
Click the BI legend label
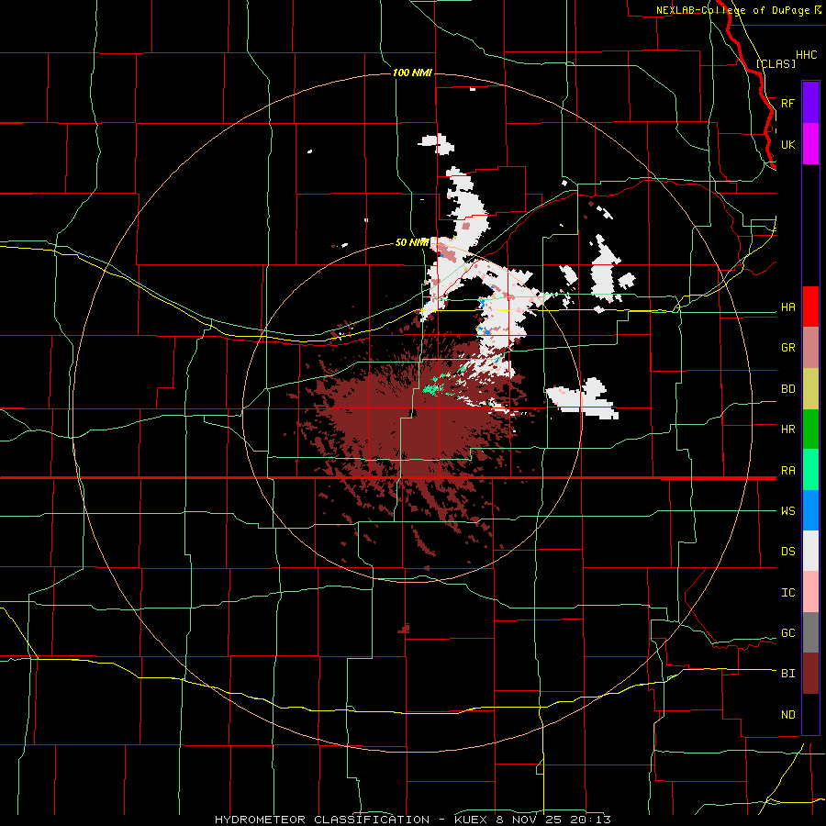click(x=787, y=674)
